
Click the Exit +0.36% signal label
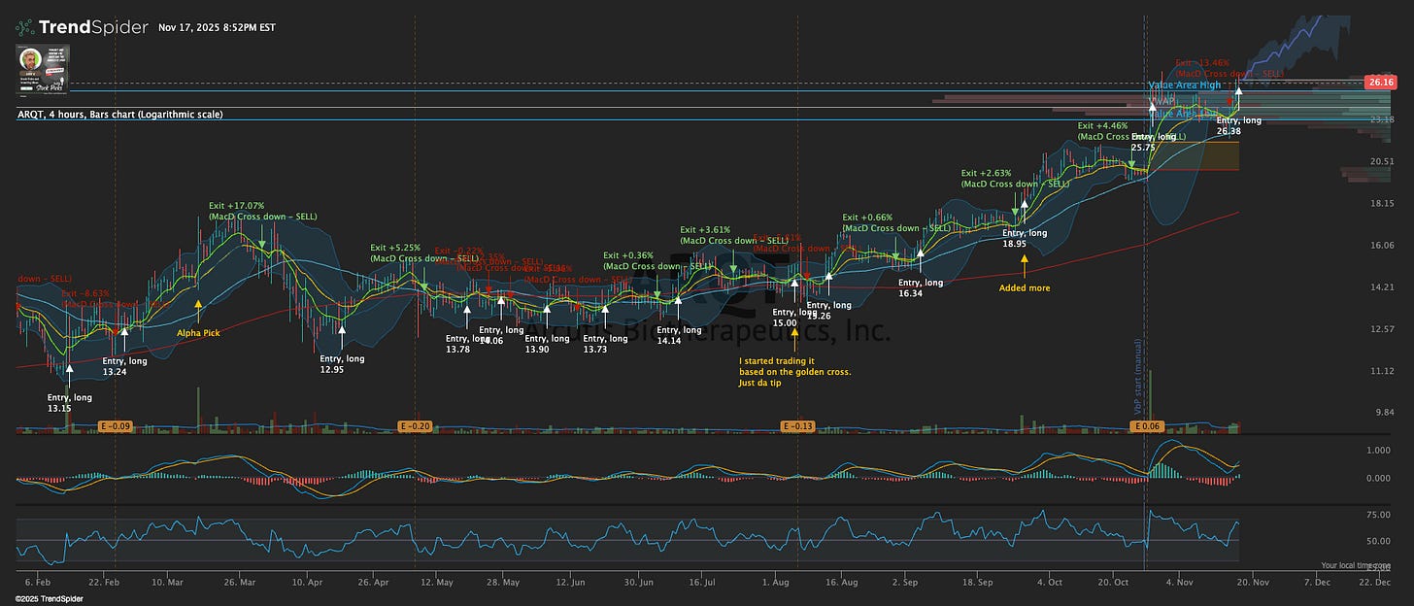(x=657, y=260)
